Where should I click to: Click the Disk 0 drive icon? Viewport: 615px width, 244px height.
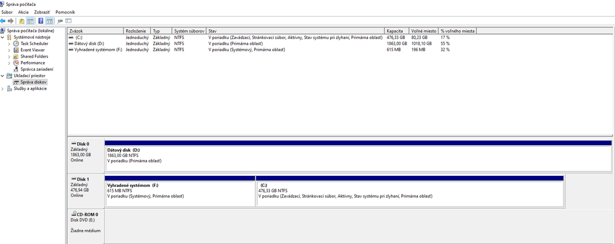[x=74, y=144]
